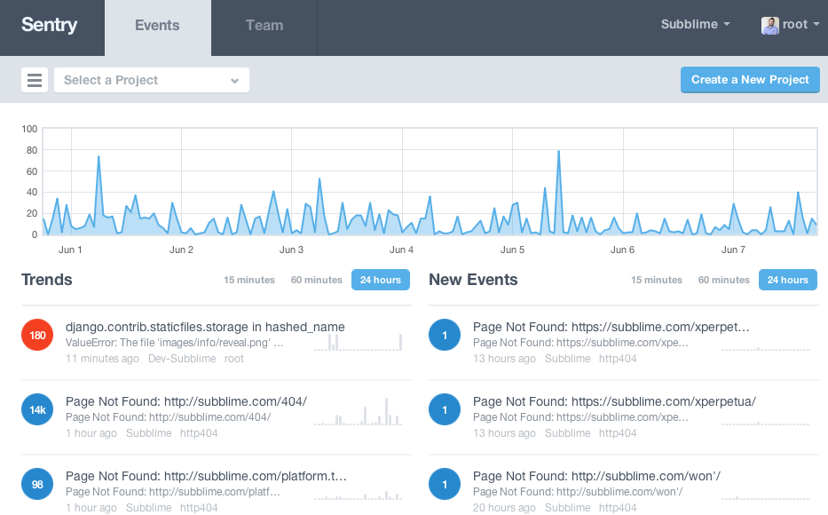Click Create a New Project button
The height and width of the screenshot is (515, 828).
point(750,80)
